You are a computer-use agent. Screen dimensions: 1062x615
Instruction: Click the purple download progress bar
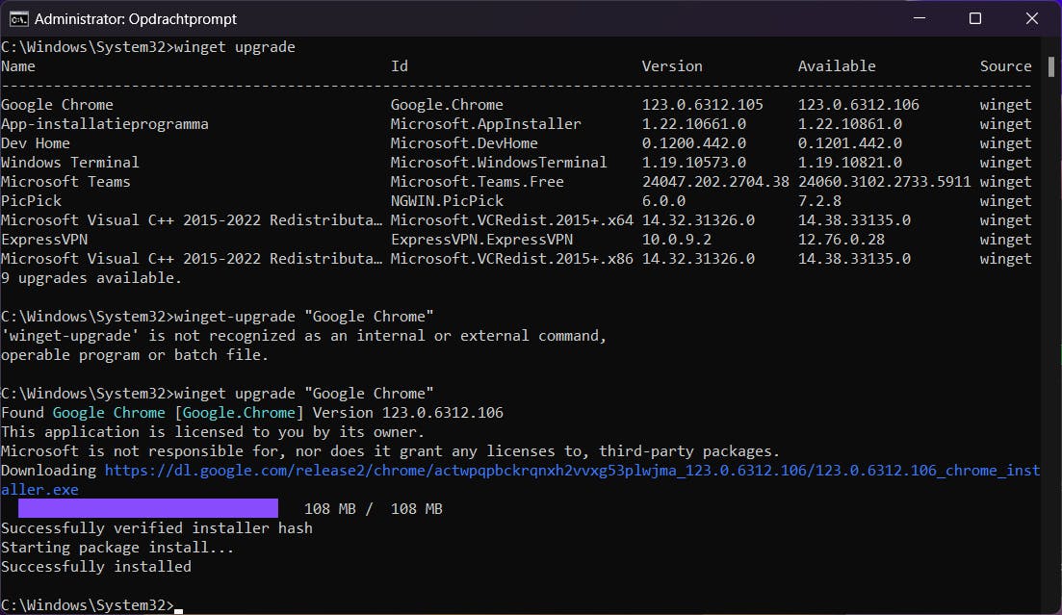click(147, 508)
